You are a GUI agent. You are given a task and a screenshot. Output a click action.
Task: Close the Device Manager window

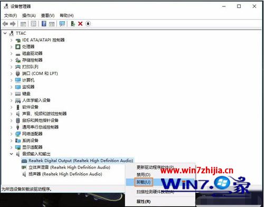254,6
